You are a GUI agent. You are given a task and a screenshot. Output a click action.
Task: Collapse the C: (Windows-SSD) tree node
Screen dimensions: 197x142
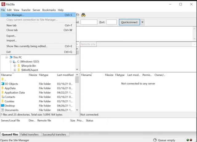(x=10, y=62)
